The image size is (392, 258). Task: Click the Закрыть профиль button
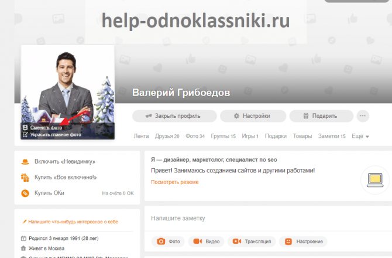(x=174, y=116)
